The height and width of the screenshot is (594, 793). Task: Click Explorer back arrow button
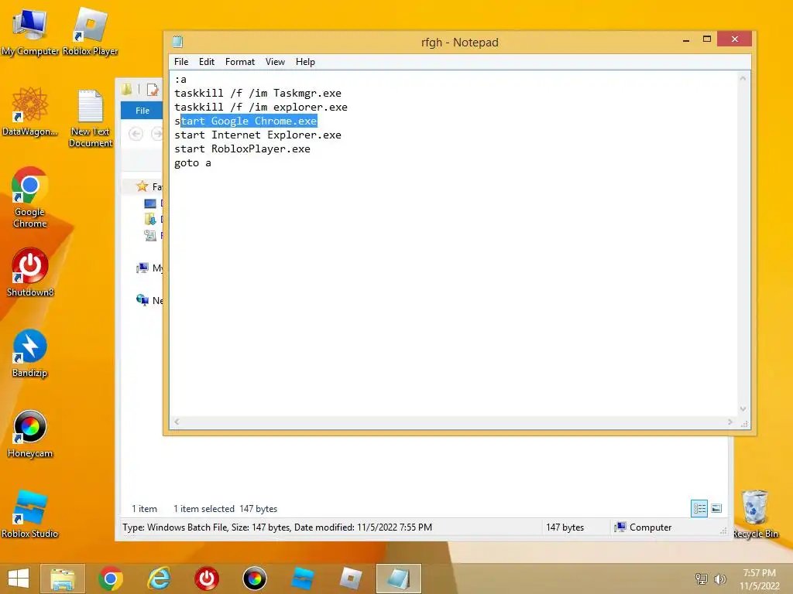point(136,134)
